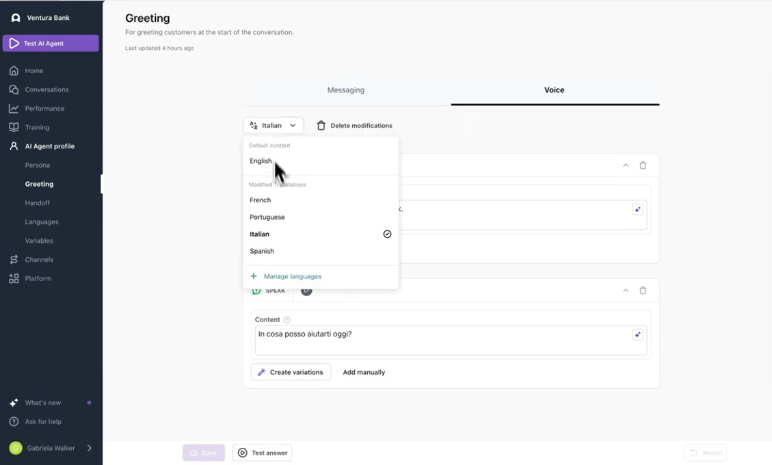Click the Ask for help icon
Screen dimensions: 772x465
pos(13,421)
